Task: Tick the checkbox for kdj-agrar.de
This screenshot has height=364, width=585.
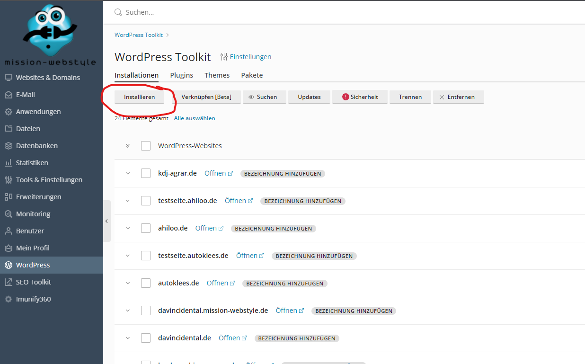Action: tap(146, 173)
